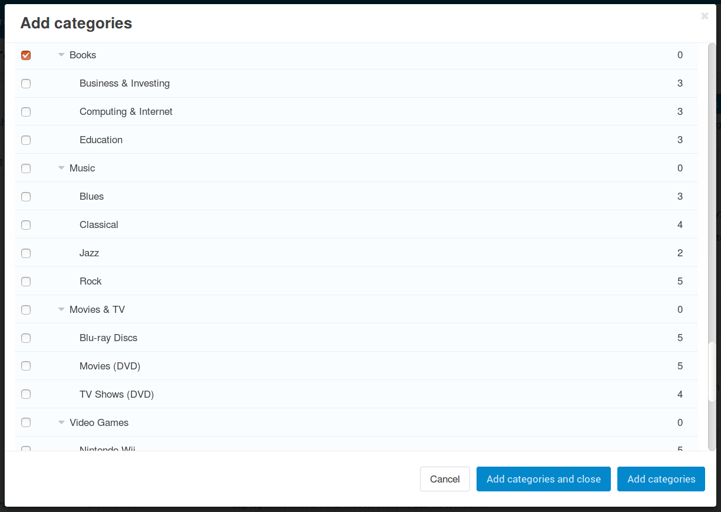Click the Movies (DVD) label

[x=110, y=366]
